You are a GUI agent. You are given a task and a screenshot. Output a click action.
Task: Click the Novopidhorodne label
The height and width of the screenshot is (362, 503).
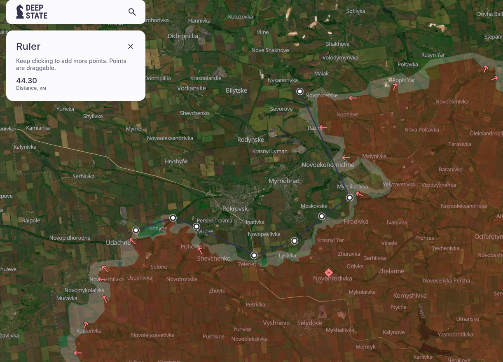point(70,238)
